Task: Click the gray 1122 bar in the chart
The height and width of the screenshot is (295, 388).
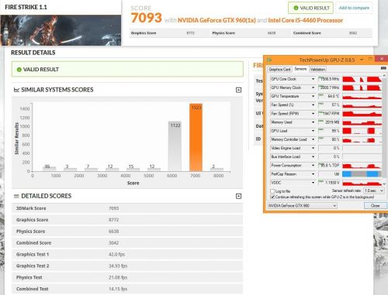Action: coord(175,146)
